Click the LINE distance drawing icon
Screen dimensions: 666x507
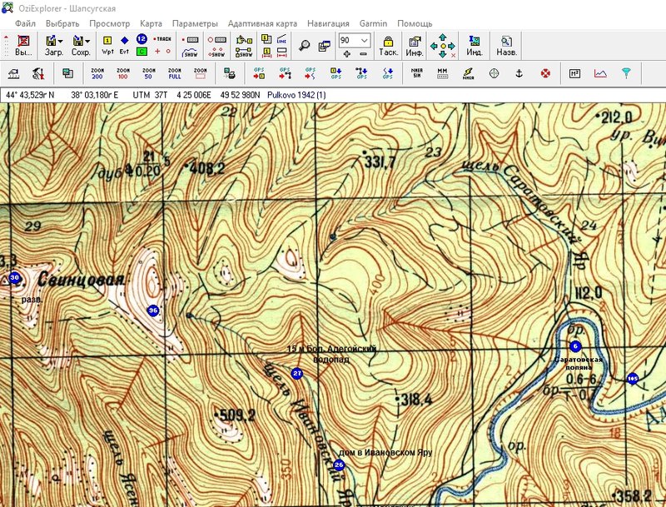point(281,39)
